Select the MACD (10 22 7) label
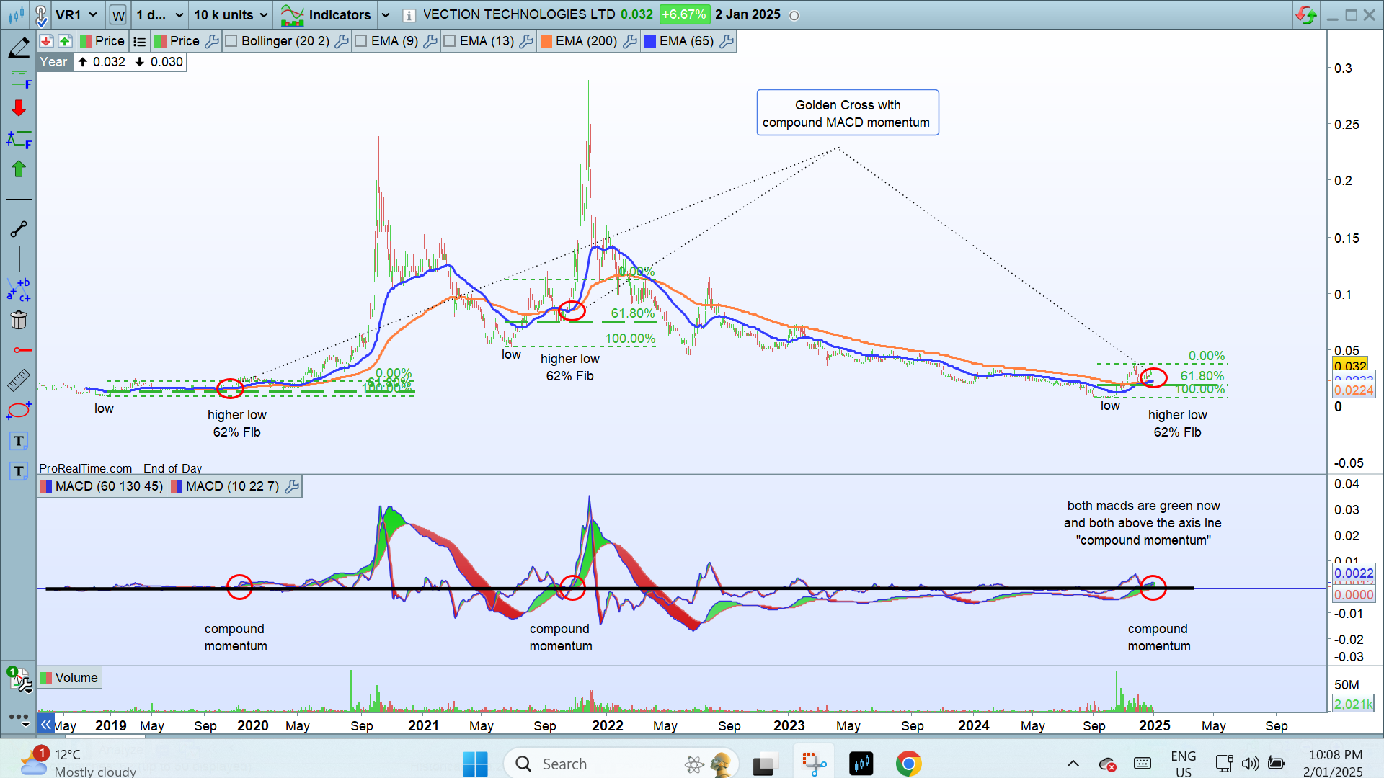Screen dimensions: 1384x778 coord(232,486)
